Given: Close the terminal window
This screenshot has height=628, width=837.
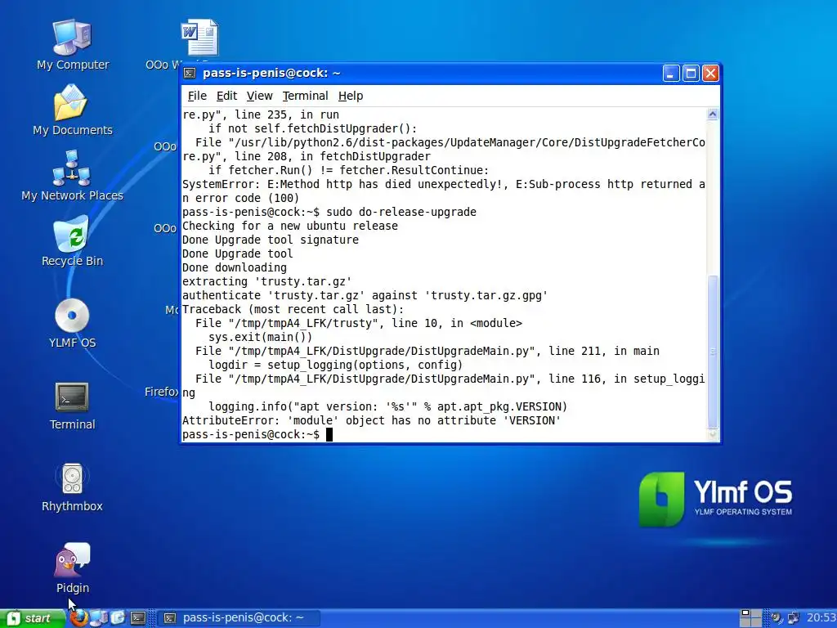Looking at the screenshot, I should click(x=710, y=73).
